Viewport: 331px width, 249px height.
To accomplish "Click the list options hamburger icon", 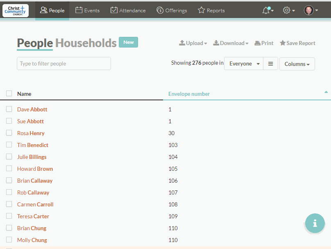I will 270,64.
